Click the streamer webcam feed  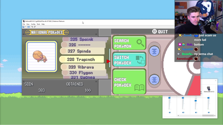point(199,17)
